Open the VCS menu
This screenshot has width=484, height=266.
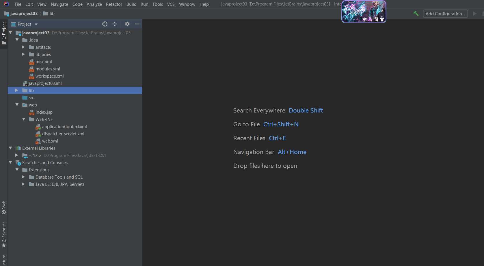(x=171, y=4)
